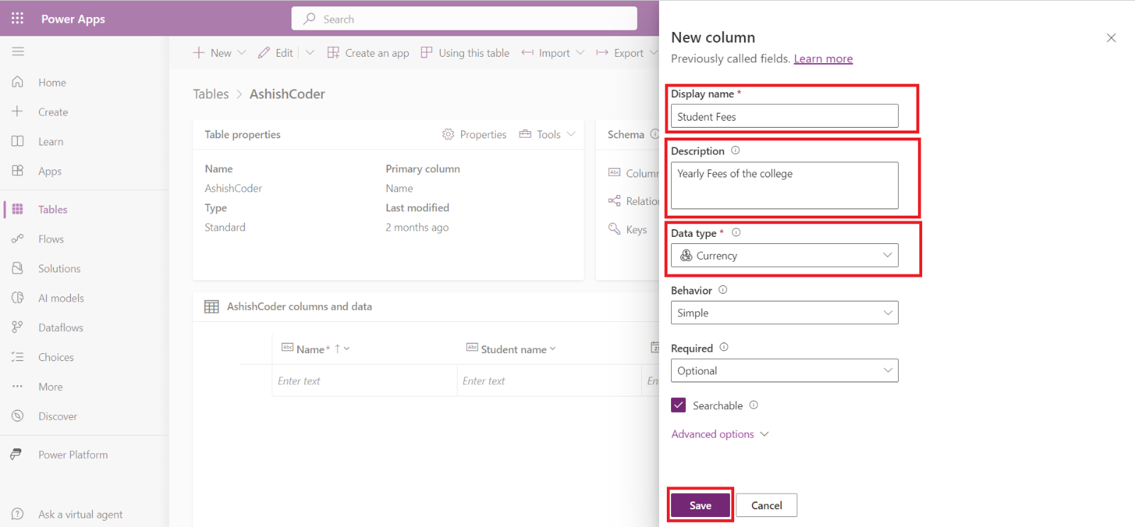Open Dataflows from the sidebar
The height and width of the screenshot is (527, 1135).
[60, 328]
